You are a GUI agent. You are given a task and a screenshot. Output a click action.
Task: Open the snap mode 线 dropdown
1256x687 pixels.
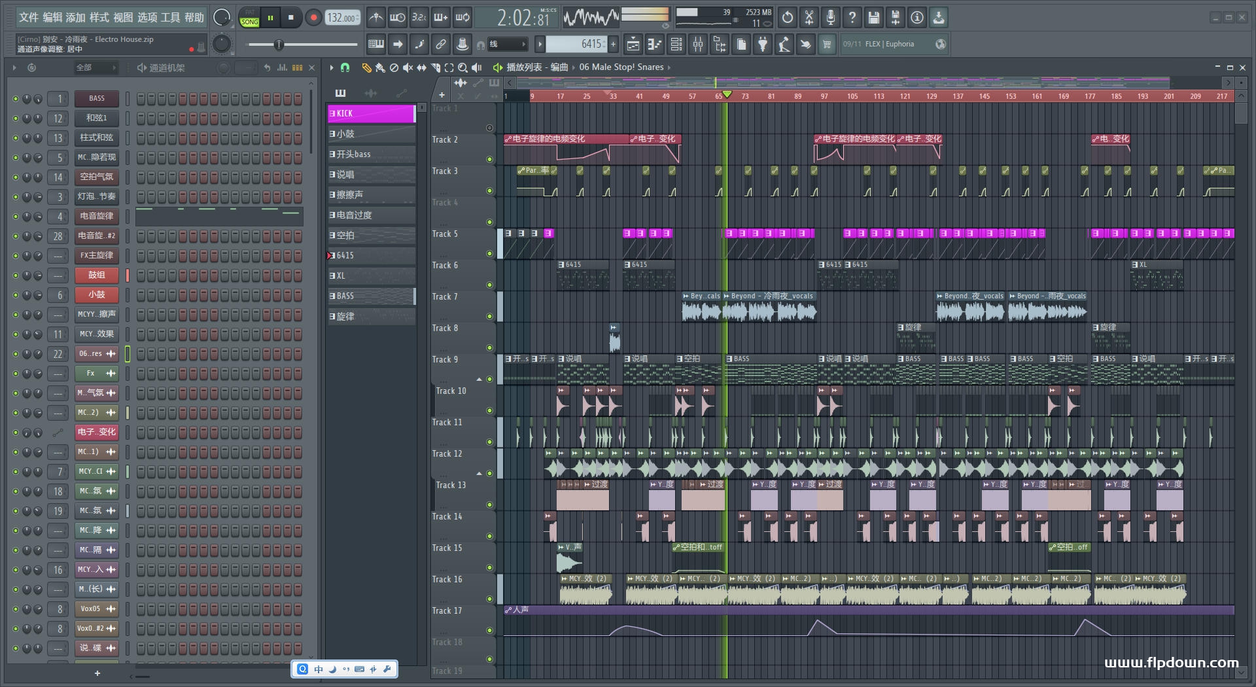tap(508, 44)
